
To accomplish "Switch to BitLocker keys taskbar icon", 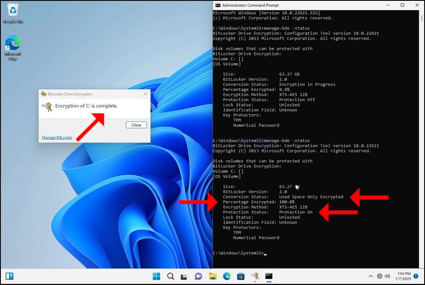I will (255, 276).
